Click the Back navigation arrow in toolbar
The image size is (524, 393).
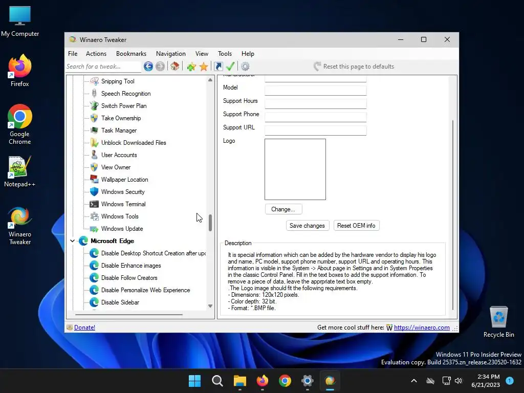(x=148, y=67)
